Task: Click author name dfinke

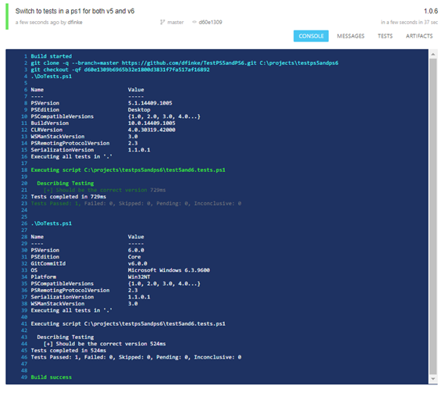Action: tap(75, 22)
